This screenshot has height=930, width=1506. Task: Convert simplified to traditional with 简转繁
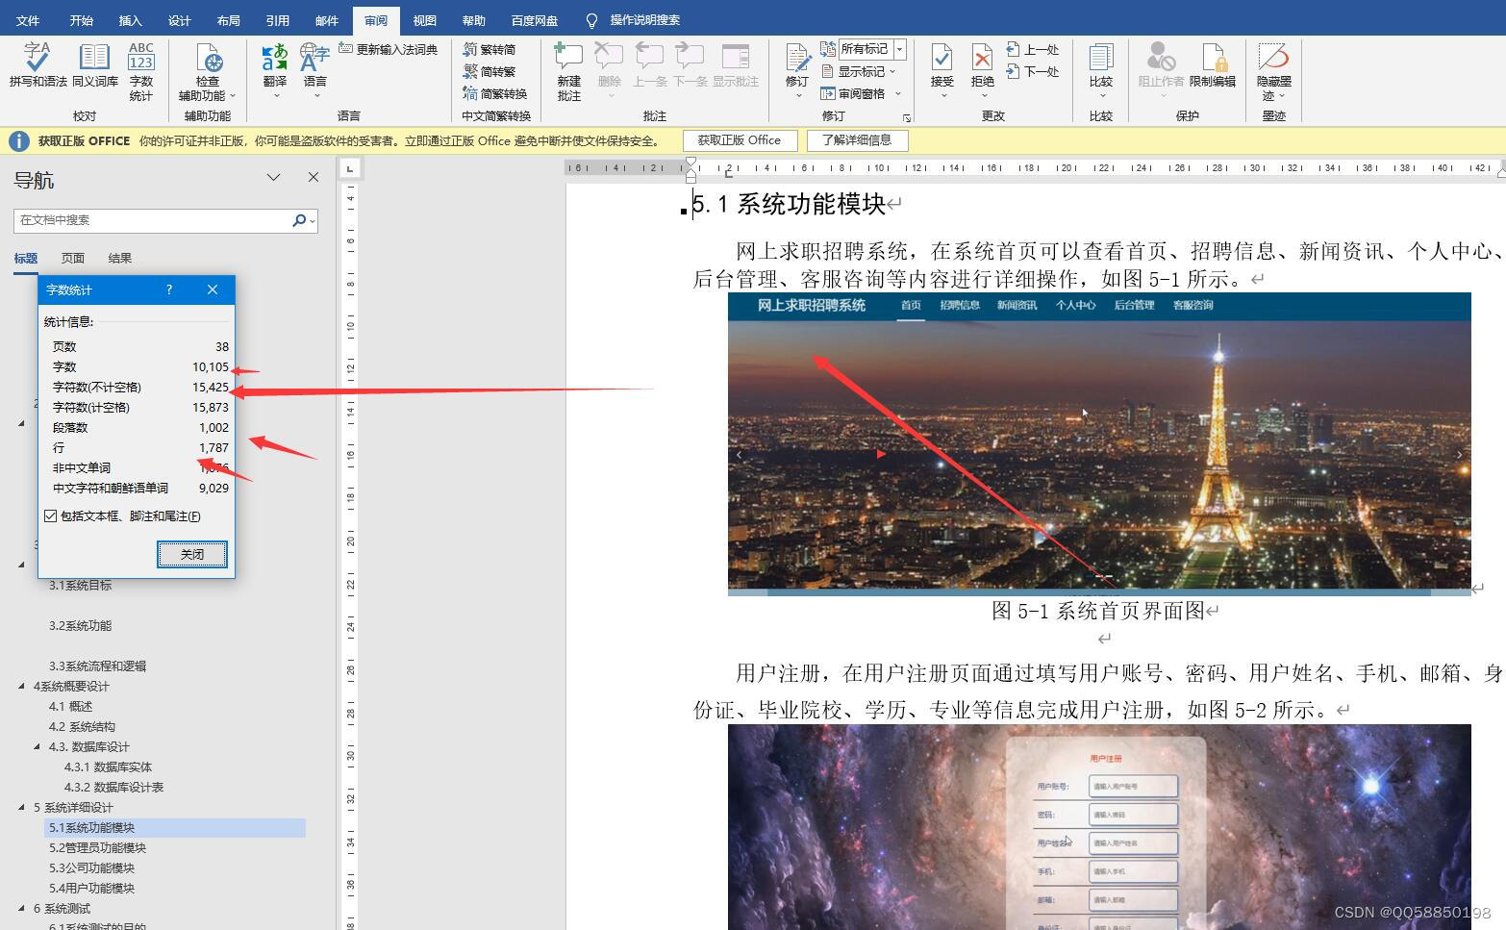[489, 71]
